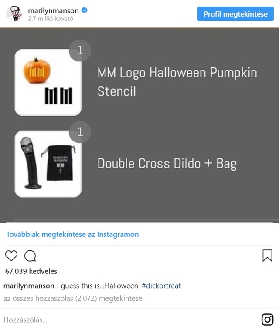Screen dimensions: 279x330
Task: Click MM Logo Halloween Pumpkin Stencil title
Action: coord(177,82)
